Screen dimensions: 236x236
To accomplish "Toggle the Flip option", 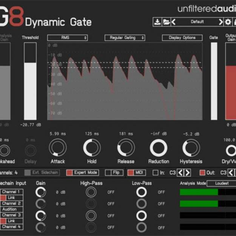I will pos(114,173).
